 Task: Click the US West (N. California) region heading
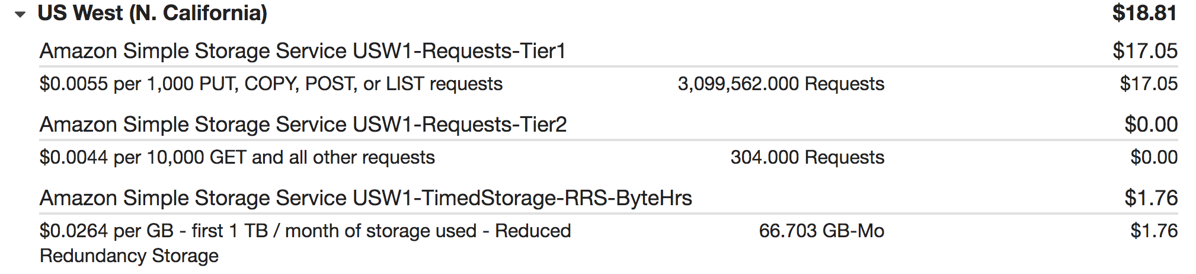point(152,13)
